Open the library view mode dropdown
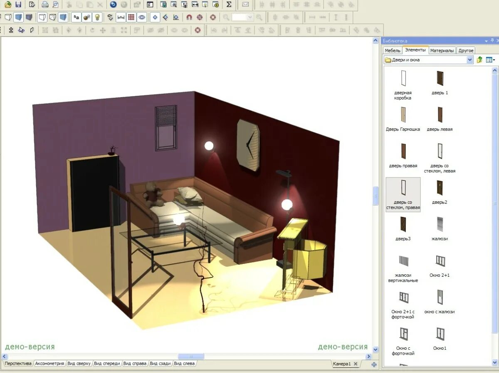This screenshot has width=499, height=373. click(x=491, y=60)
